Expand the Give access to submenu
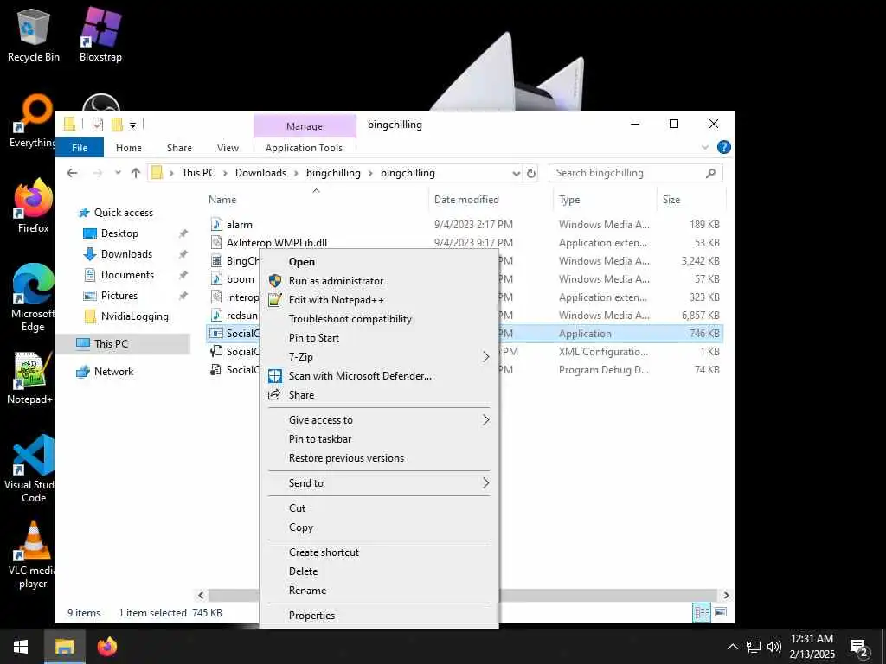This screenshot has height=664, width=886. pyautogui.click(x=379, y=420)
